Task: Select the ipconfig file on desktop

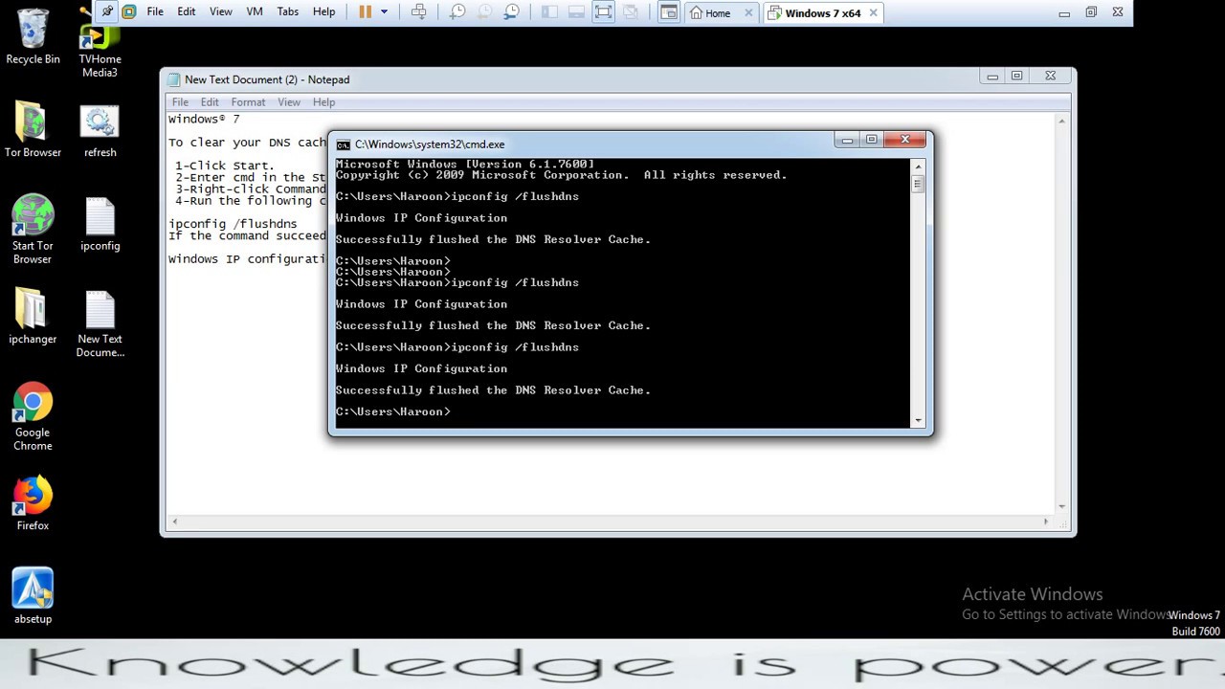Action: [100, 224]
